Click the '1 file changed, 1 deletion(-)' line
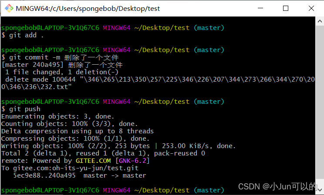Screen dimensions: 324x195 pyautogui.click(x=61, y=72)
